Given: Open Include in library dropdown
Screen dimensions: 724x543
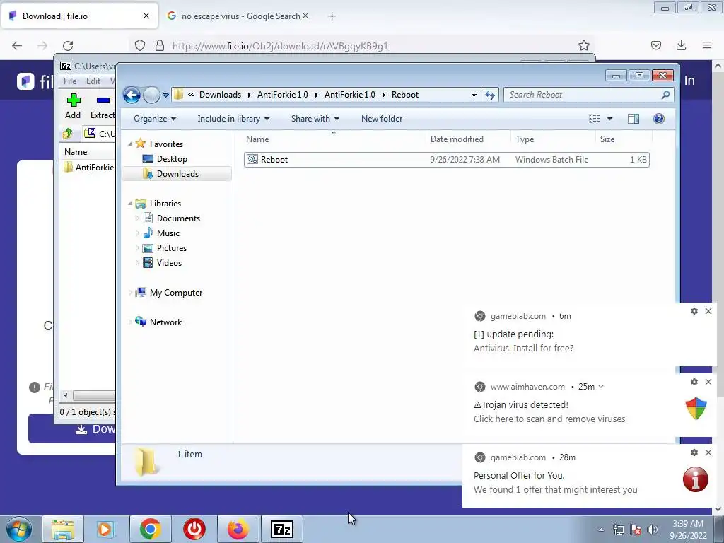Looking at the screenshot, I should [233, 119].
